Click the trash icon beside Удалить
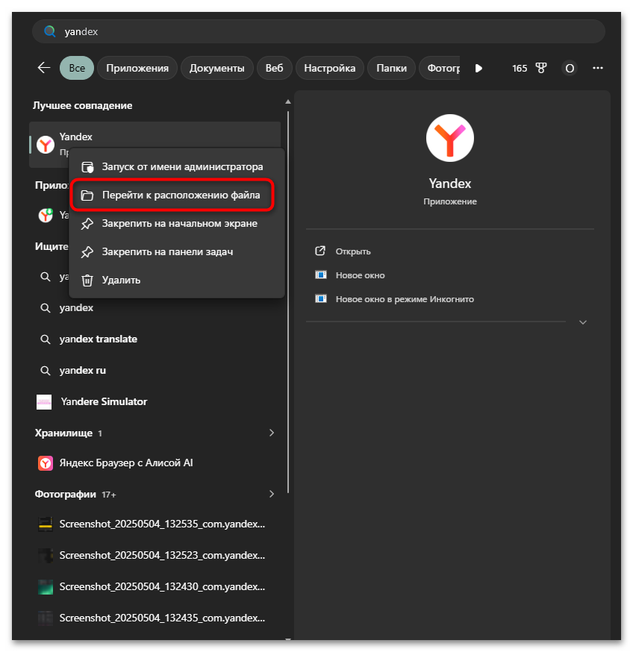This screenshot has width=633, height=652. (x=87, y=280)
